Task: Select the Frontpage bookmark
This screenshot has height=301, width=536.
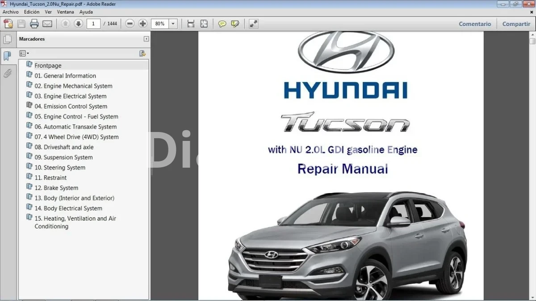Action: [48, 66]
